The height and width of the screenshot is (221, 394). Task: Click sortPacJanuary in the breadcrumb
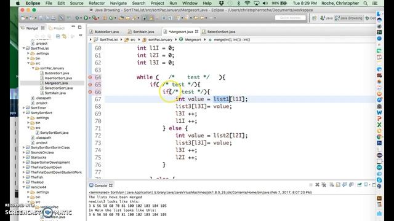click(160, 39)
